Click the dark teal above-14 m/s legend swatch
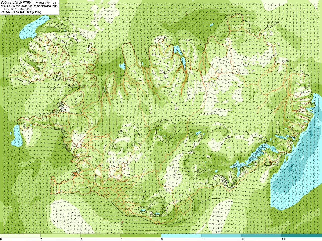 point(302,236)
